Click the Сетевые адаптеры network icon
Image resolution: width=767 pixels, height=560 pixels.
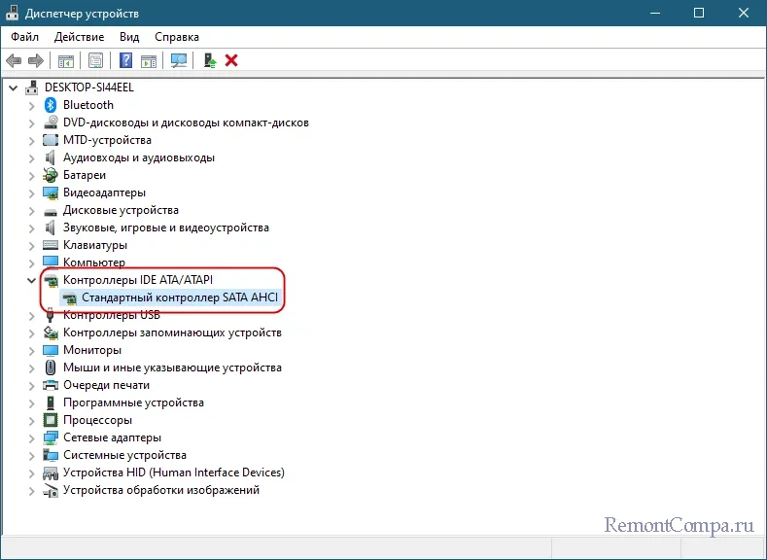51,437
